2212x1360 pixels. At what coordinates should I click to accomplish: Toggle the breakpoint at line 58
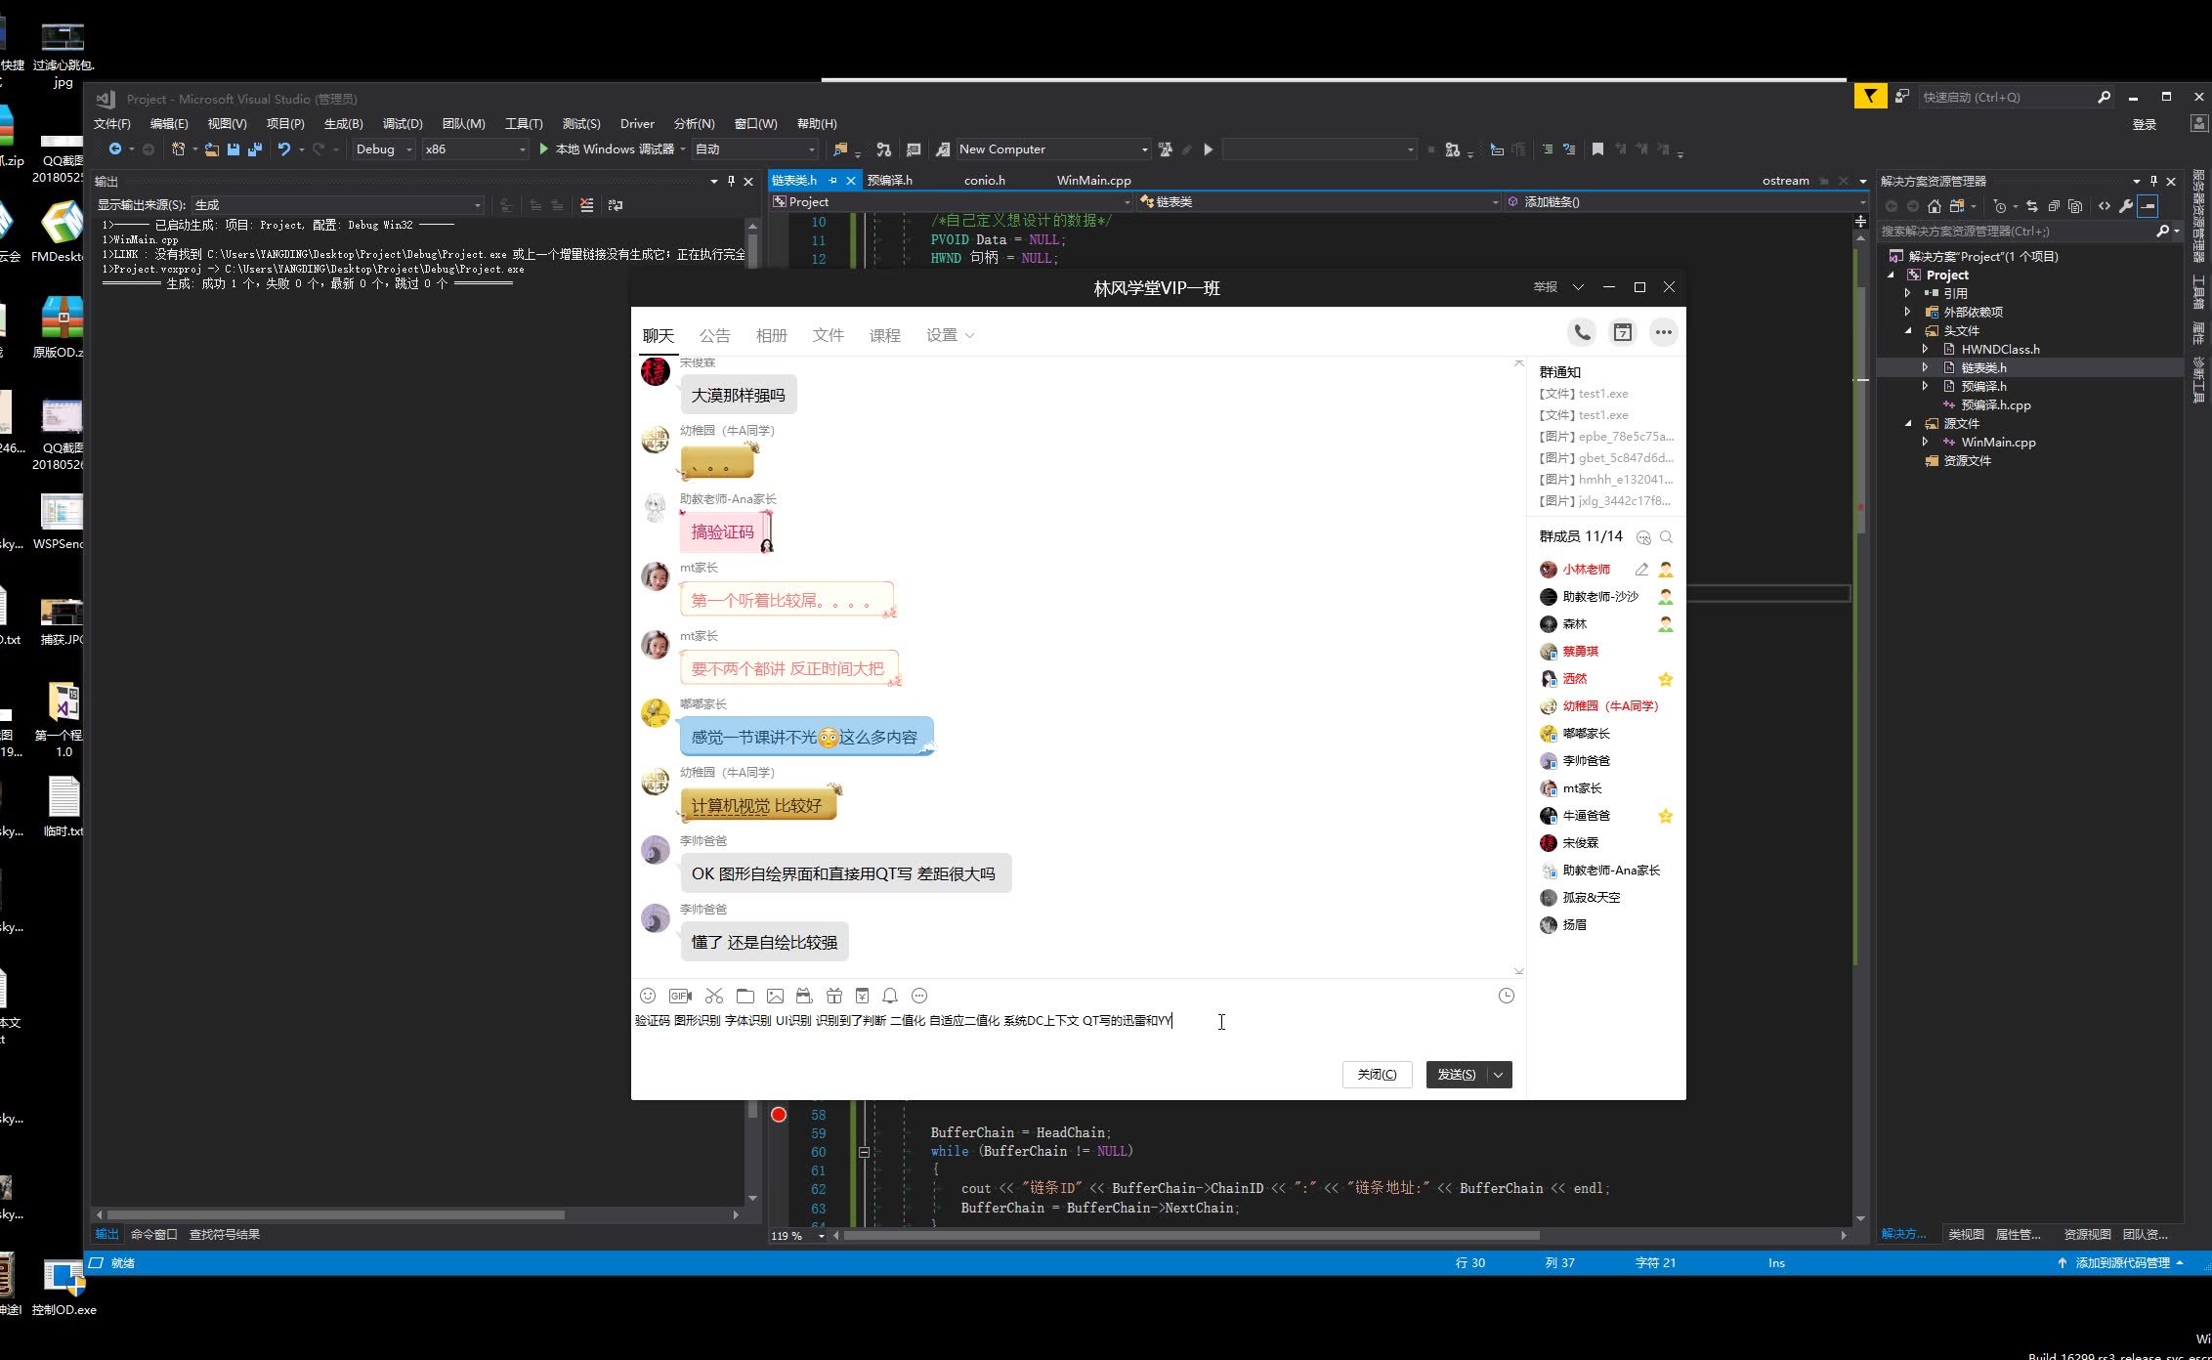779,1114
